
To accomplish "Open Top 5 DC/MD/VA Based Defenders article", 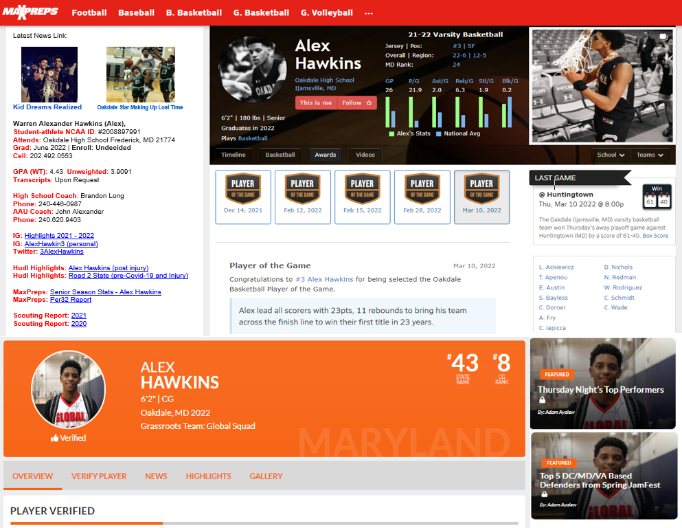I will [x=604, y=476].
